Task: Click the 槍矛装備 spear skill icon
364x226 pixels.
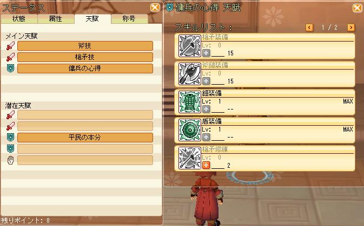Action: pyautogui.click(x=190, y=46)
